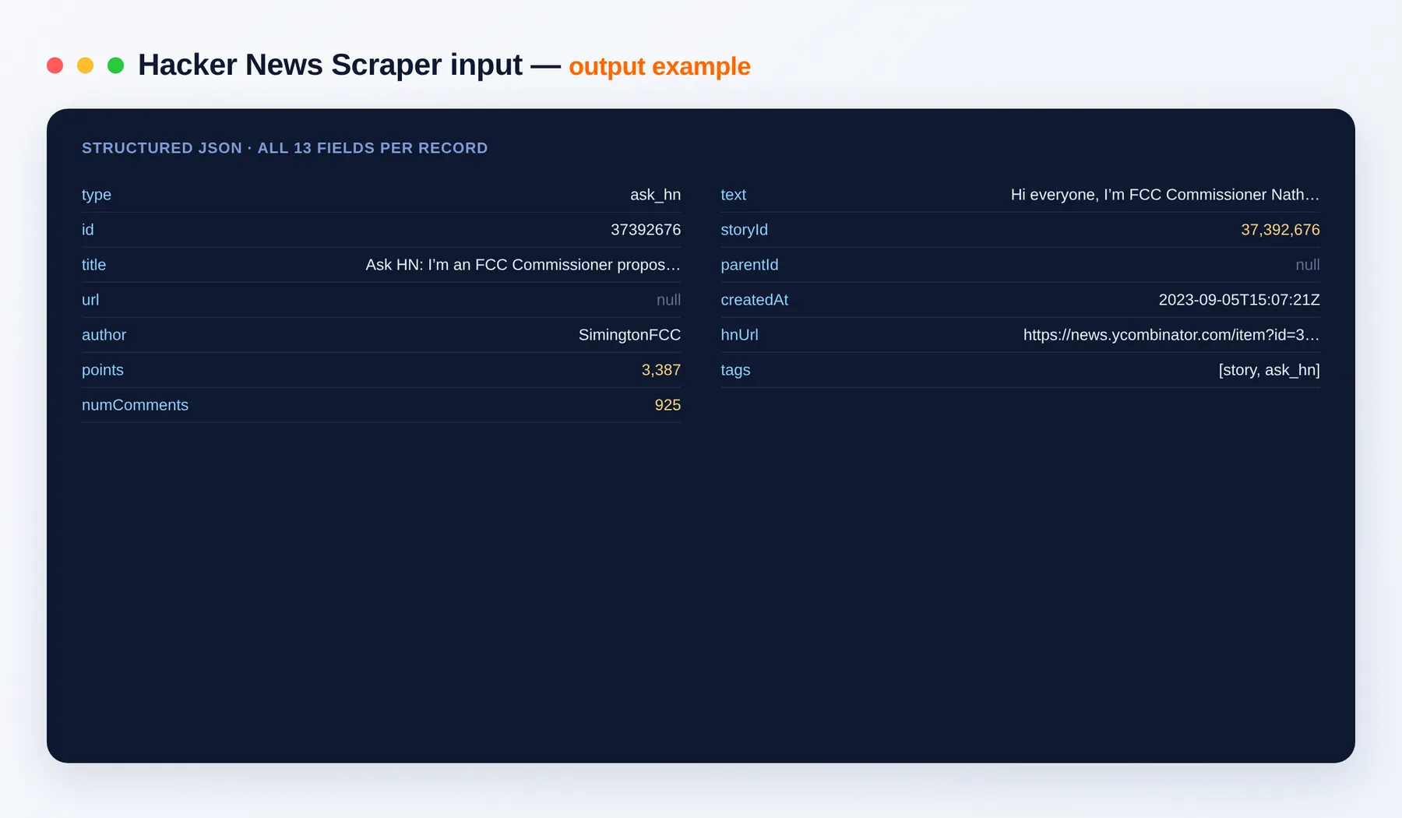Click the title value 'Ask HN: I'm an FCC Commissioner…'
The width and height of the screenshot is (1402, 818).
[523, 265]
